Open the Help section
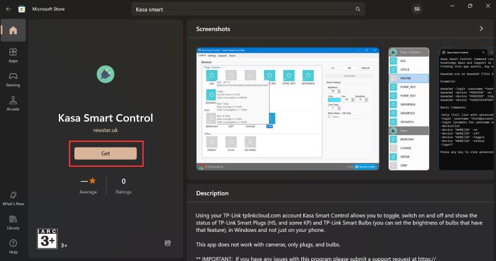Screen dimensions: 496x261 [13, 247]
